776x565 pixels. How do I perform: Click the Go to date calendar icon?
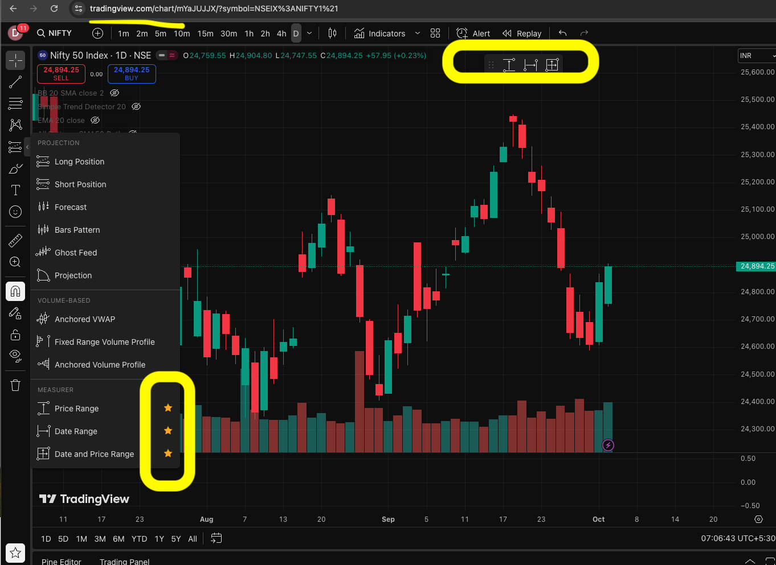coord(216,538)
